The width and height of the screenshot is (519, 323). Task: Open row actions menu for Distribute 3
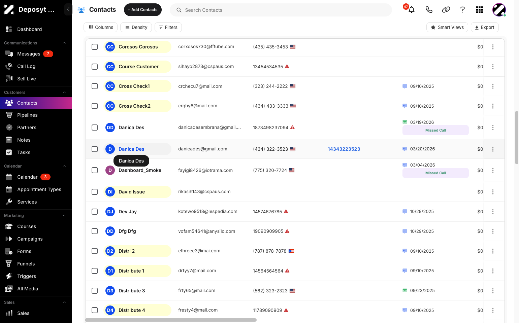pyautogui.click(x=493, y=291)
